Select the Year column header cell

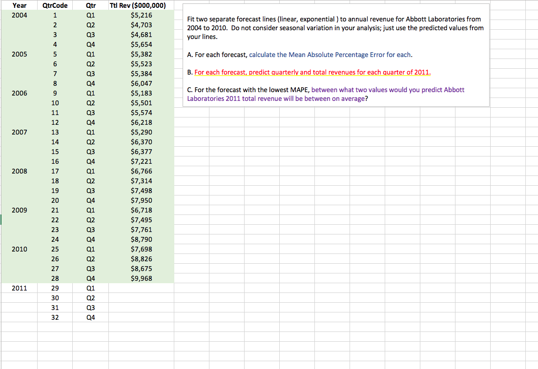pos(19,5)
